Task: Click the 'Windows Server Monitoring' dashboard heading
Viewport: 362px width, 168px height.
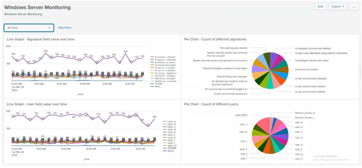Action: tap(37, 7)
